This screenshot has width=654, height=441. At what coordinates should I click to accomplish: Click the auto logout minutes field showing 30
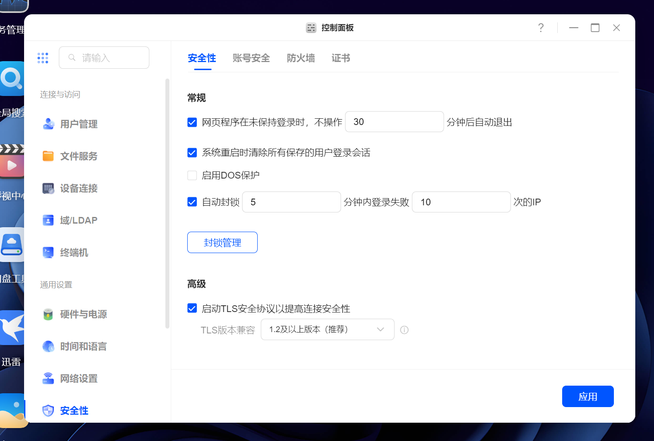pyautogui.click(x=395, y=122)
